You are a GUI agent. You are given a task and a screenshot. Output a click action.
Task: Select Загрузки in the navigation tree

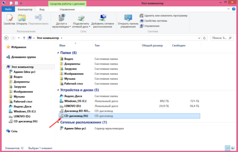(x=17, y=87)
